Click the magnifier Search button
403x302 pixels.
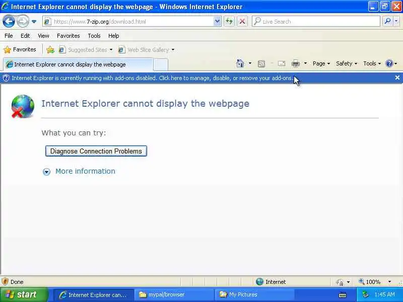387,22
